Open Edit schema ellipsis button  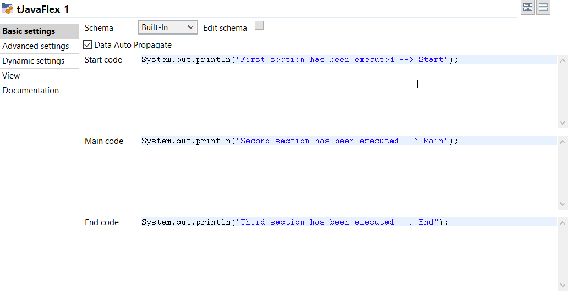point(259,25)
